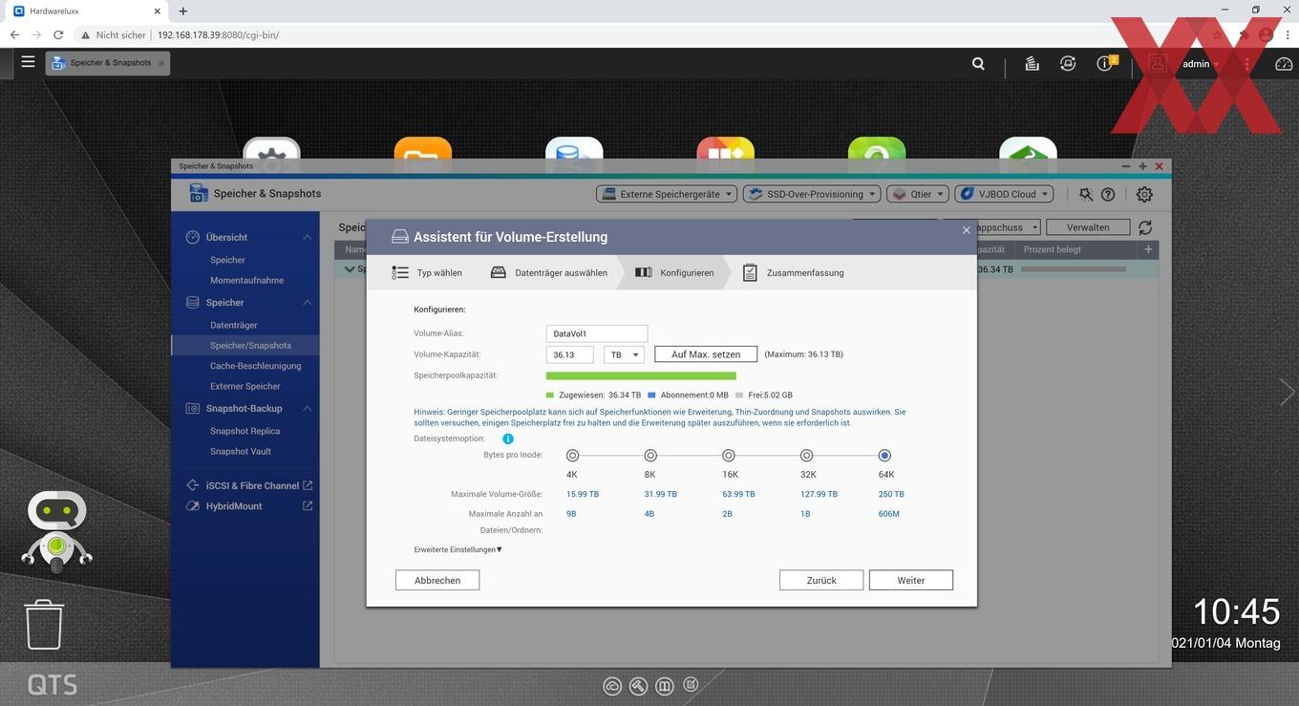Open Momentaufnahme in the sidebar

(x=246, y=280)
